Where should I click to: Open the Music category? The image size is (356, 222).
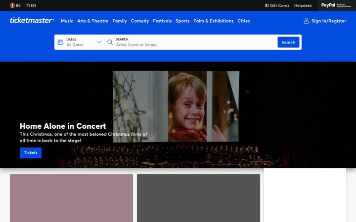(x=67, y=21)
